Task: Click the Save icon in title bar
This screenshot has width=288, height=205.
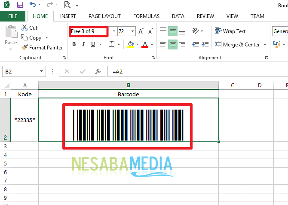Action: coord(20,5)
